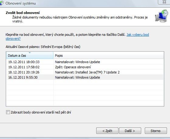Cancel with the Storno button
The width and height of the screenshot is (170, 139).
pos(156,131)
